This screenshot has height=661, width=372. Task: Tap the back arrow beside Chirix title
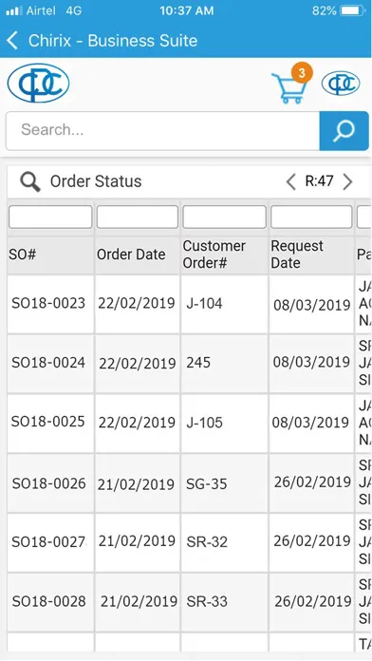(x=12, y=41)
